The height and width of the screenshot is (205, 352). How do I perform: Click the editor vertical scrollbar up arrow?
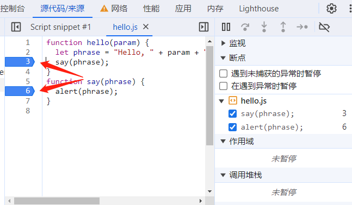[209, 41]
